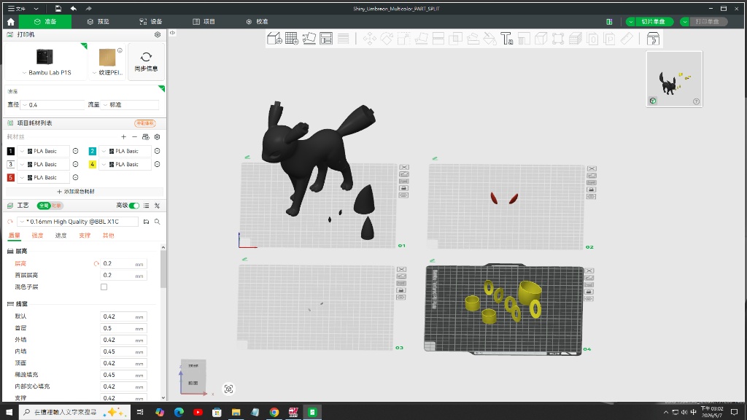This screenshot has height=420, width=747.
Task: Switch to the 项目 project tab
Action: coord(204,22)
